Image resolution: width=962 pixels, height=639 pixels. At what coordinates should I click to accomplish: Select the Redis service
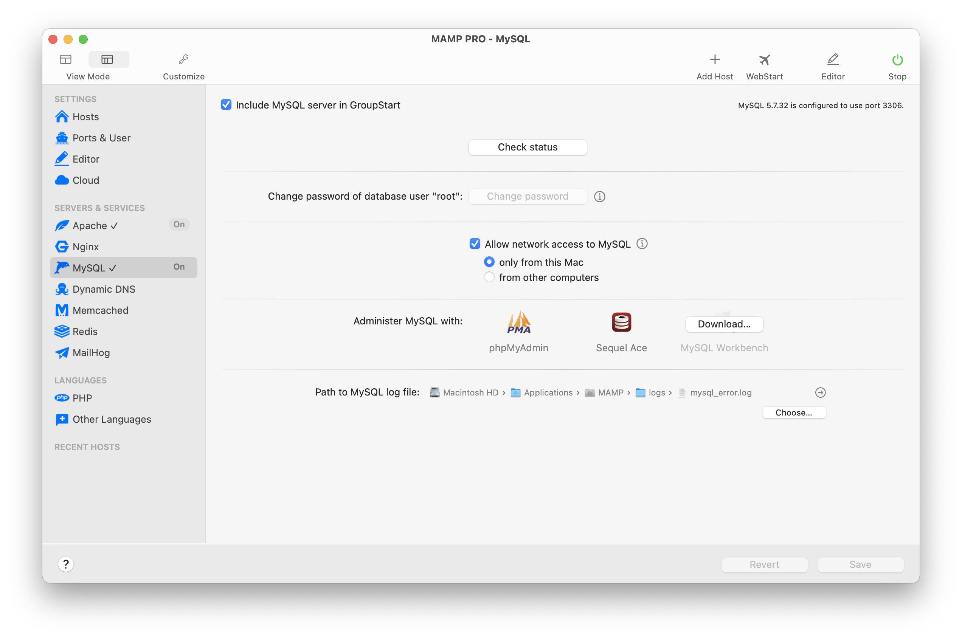[85, 331]
